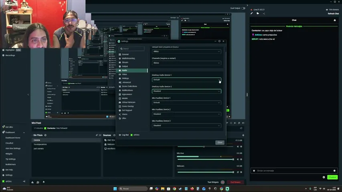
Task: Click the green Chatear send button
Action: (x=332, y=177)
